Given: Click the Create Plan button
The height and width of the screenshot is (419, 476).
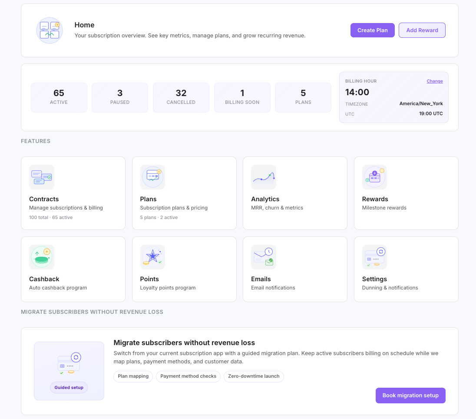Looking at the screenshot, I should point(373,30).
